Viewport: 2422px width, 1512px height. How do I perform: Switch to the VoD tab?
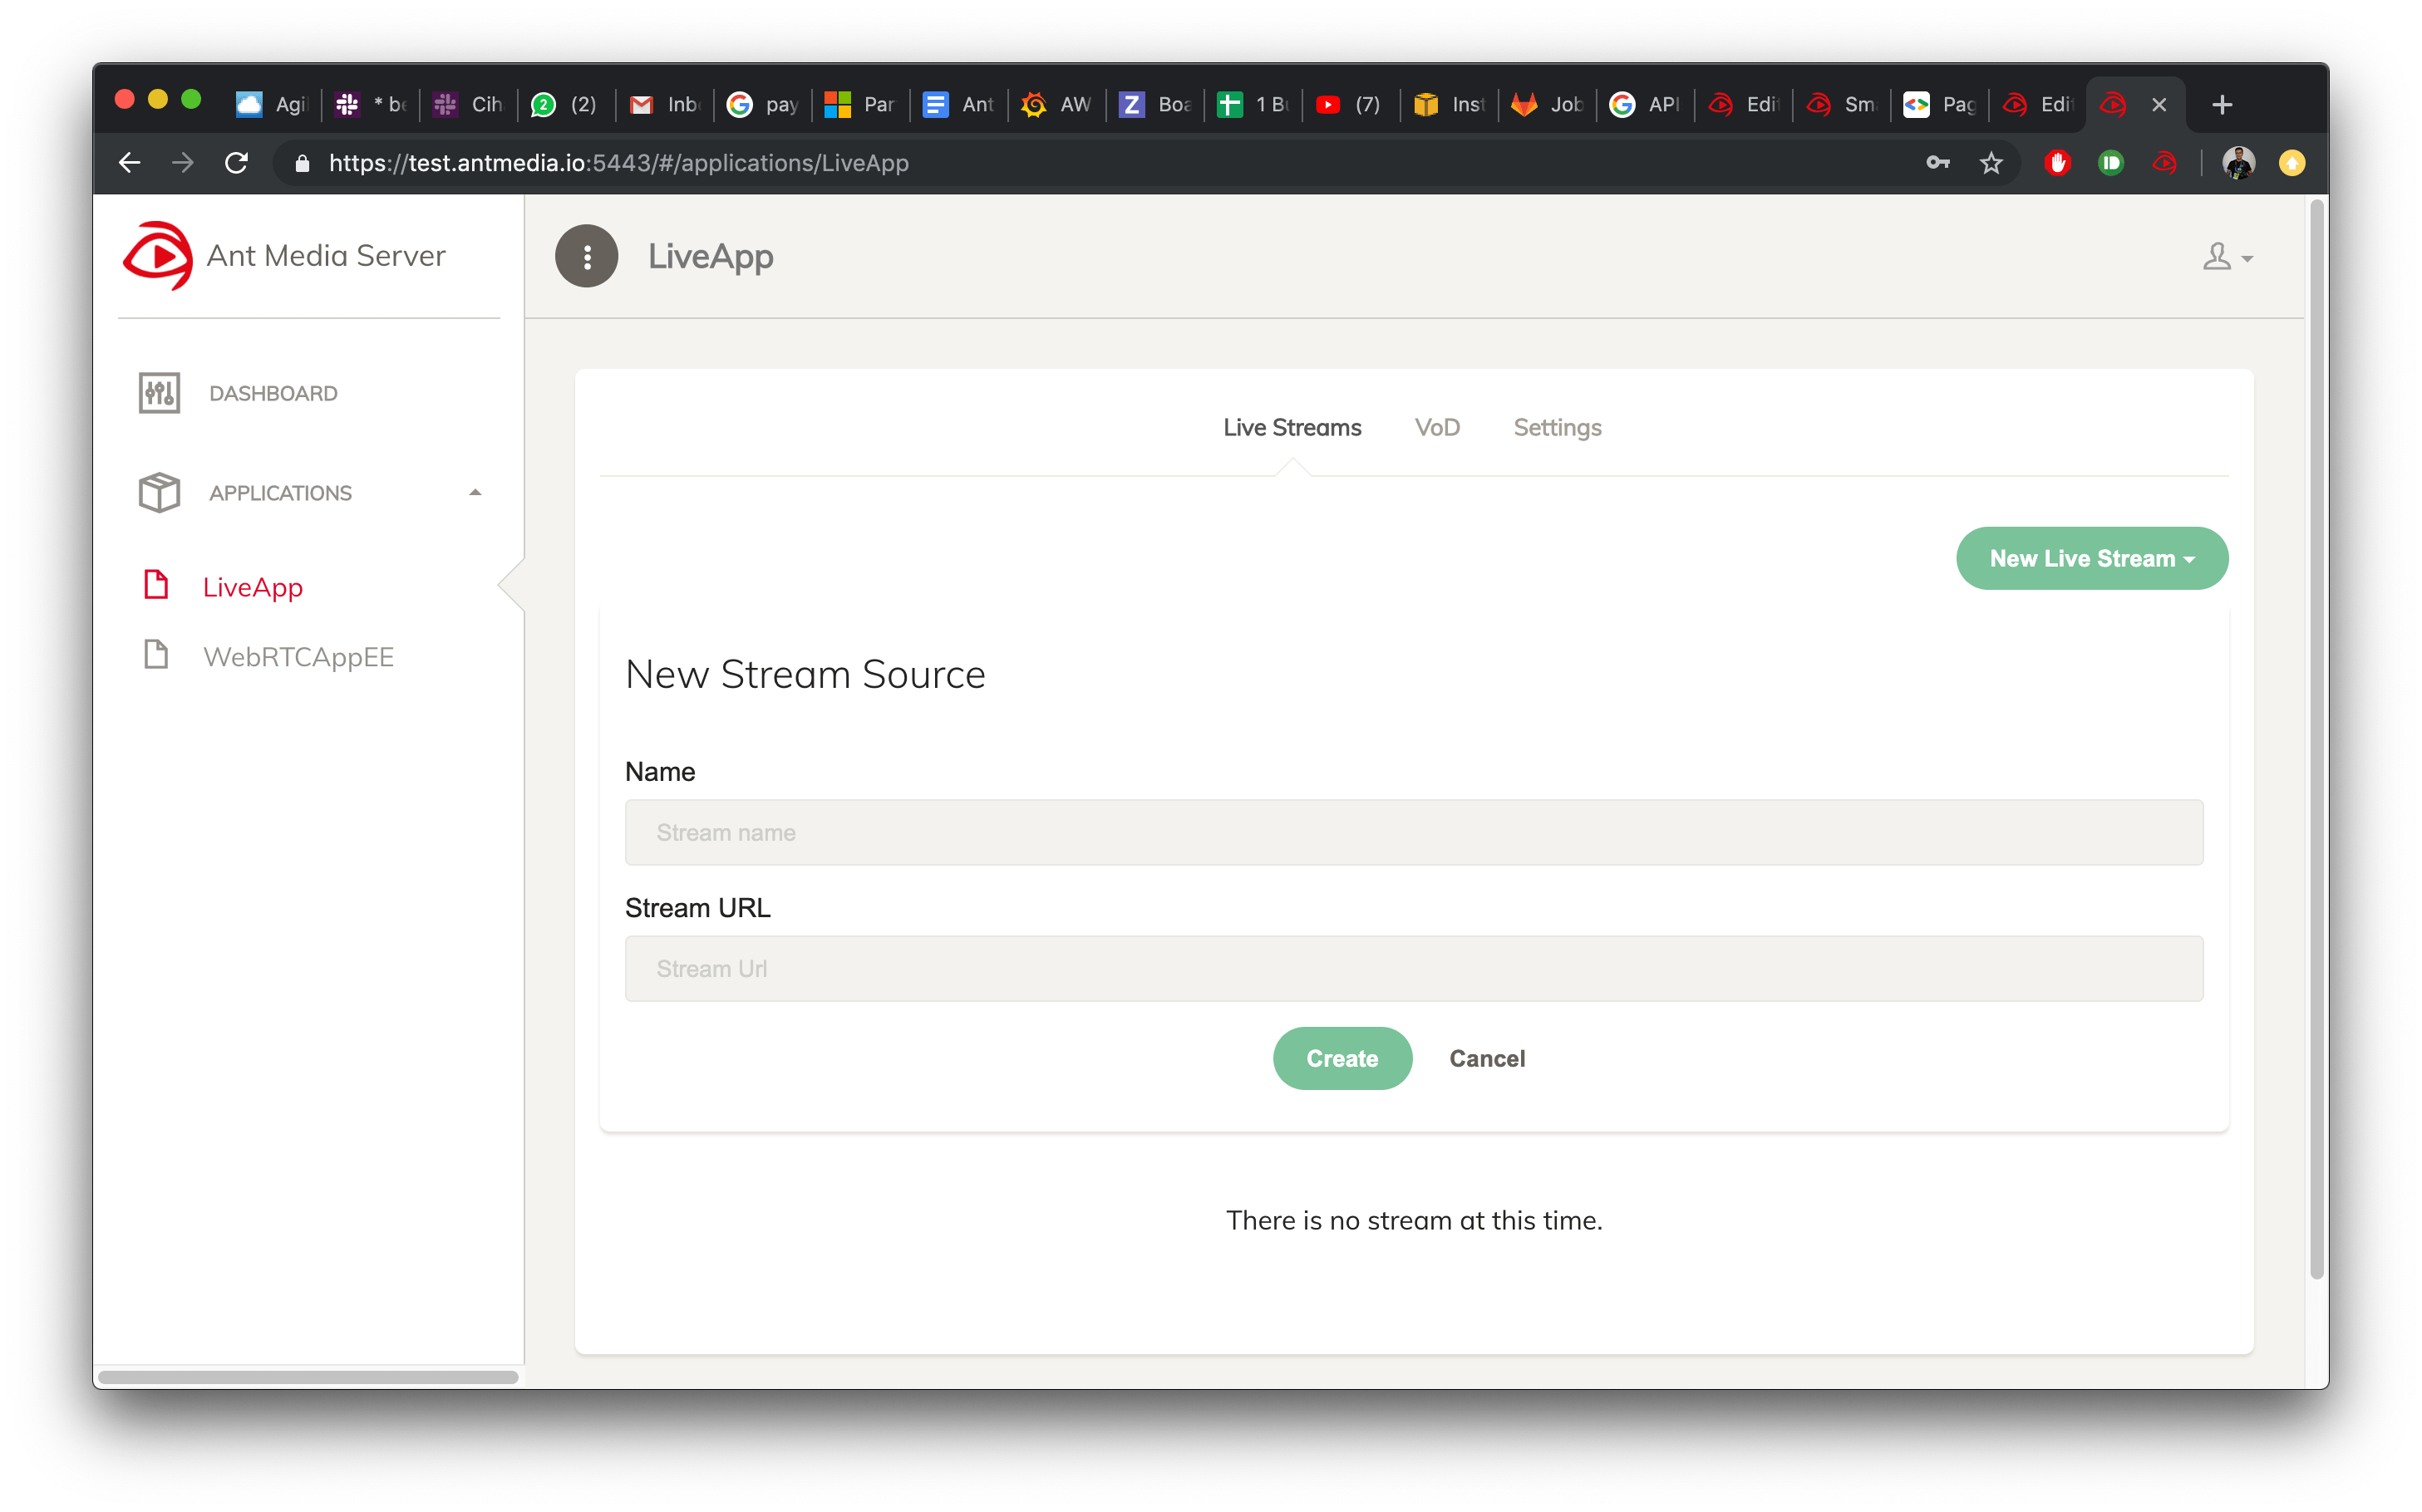[1438, 427]
